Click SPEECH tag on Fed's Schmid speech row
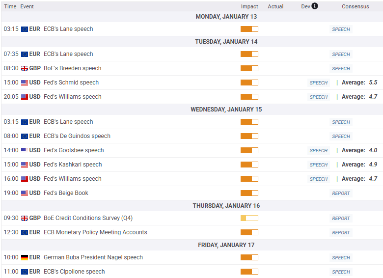Screen dimensions: 383x278 [x=319, y=83]
